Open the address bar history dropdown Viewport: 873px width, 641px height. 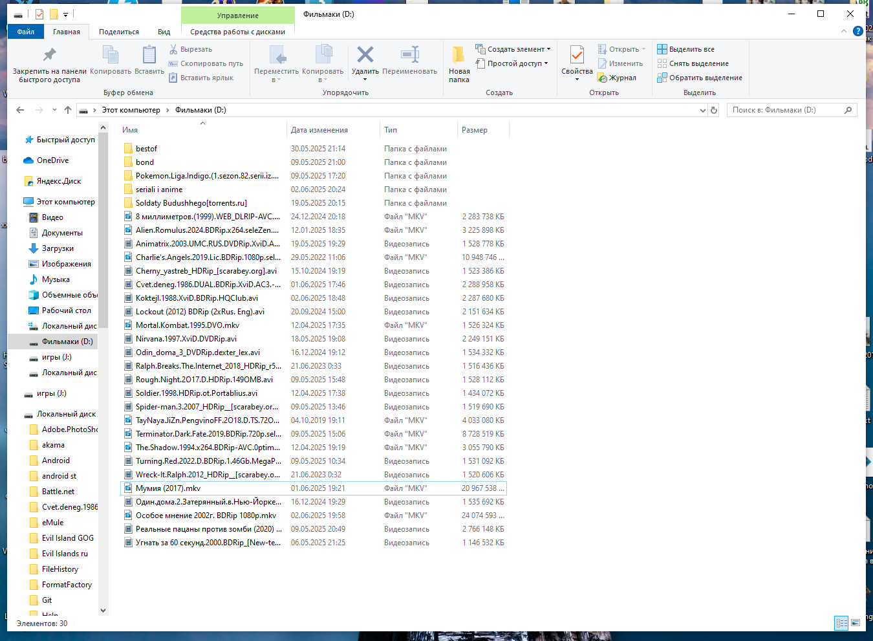coord(703,110)
